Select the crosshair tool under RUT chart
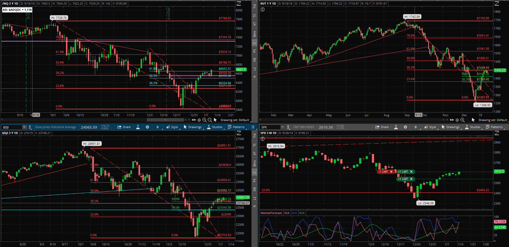Viewport: 509px width, 247px height. point(457,120)
